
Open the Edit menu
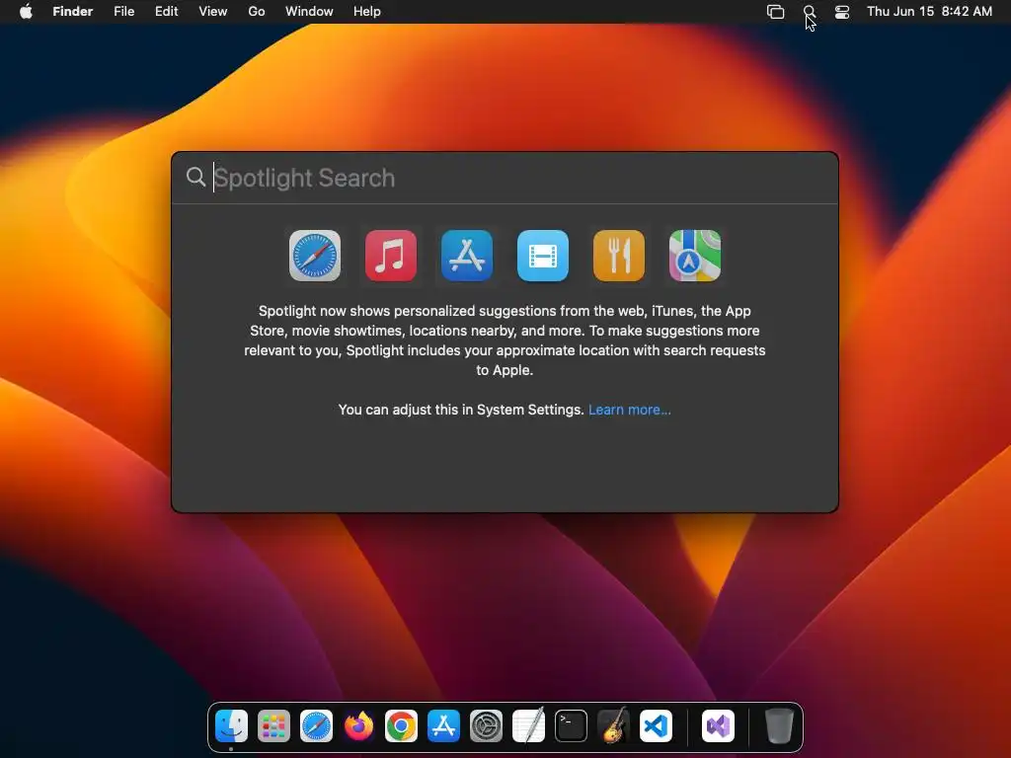pyautogui.click(x=166, y=12)
